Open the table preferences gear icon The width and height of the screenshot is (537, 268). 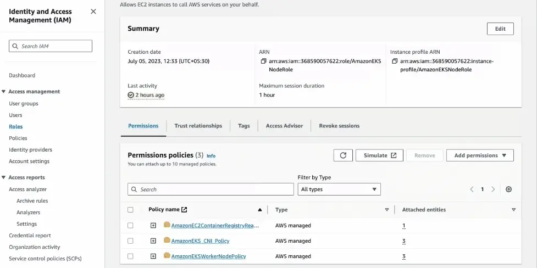pos(508,189)
